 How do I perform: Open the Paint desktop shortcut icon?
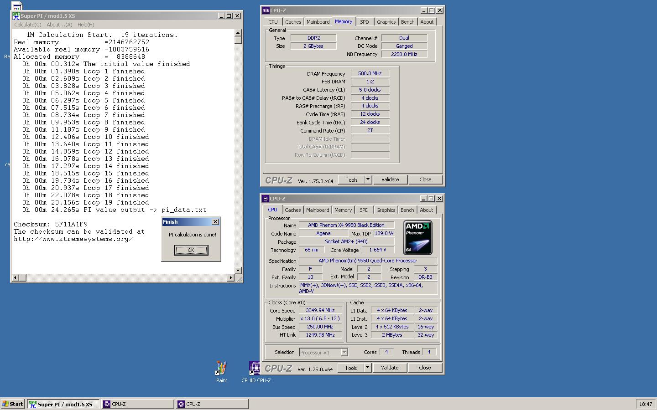click(221, 368)
